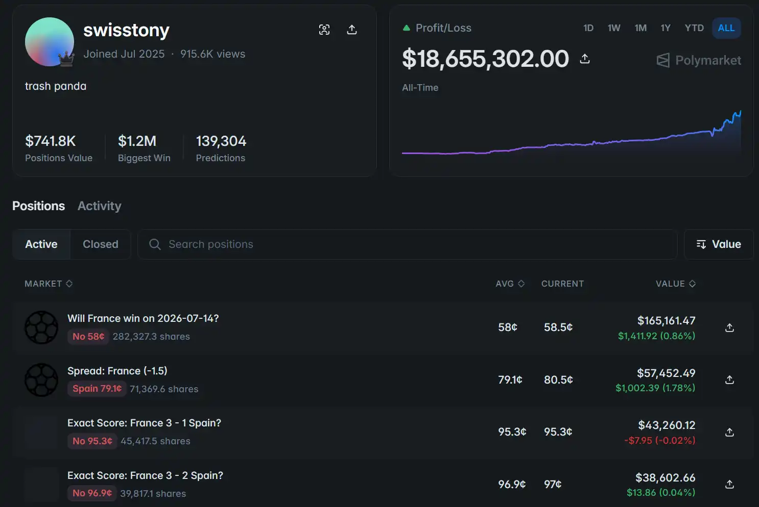
Task: Sort positions by the VALUE column header
Action: [x=675, y=284]
